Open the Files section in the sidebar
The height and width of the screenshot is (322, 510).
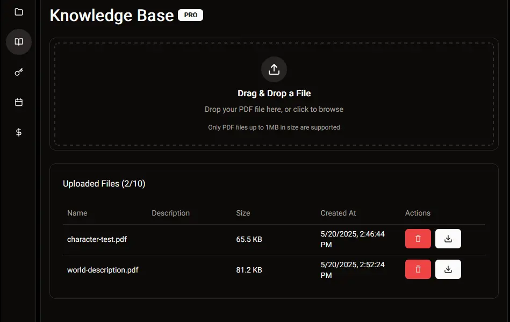coord(18,11)
